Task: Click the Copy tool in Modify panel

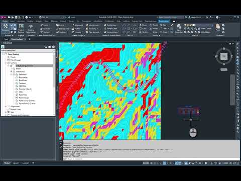Action: (143, 29)
